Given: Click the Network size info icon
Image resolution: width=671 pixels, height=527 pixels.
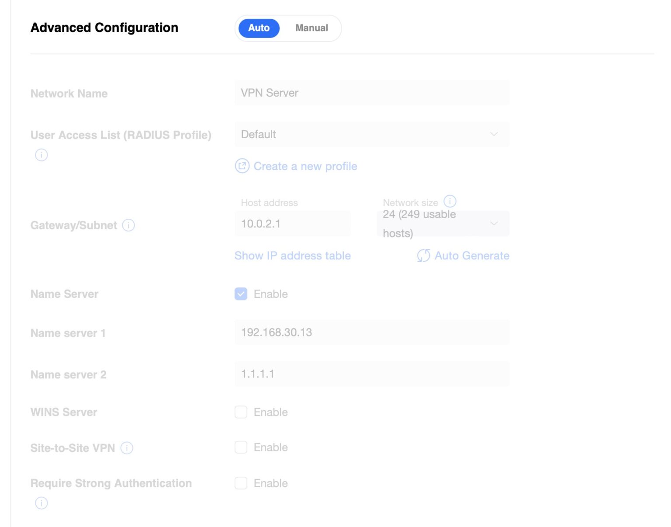Looking at the screenshot, I should [x=450, y=201].
